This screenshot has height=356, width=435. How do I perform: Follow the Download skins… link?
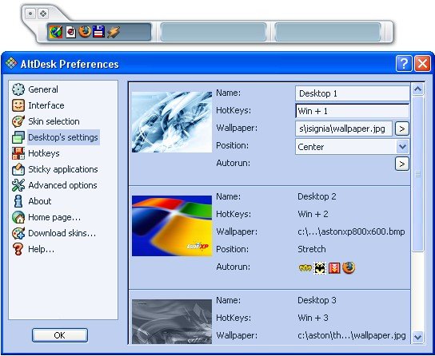pos(62,233)
